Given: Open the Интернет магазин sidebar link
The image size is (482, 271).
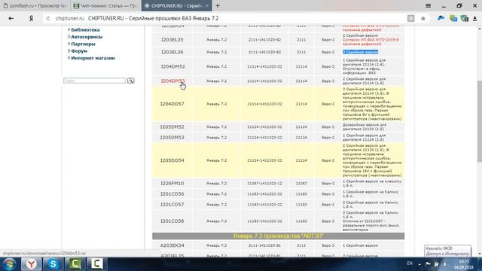Looking at the screenshot, I should (x=93, y=58).
